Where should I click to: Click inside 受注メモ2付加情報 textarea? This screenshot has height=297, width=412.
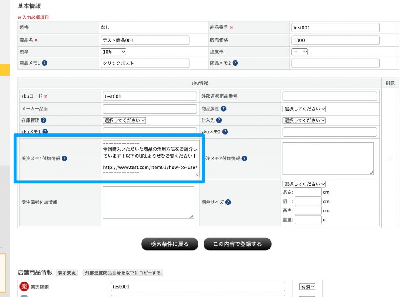pyautogui.click(x=328, y=159)
